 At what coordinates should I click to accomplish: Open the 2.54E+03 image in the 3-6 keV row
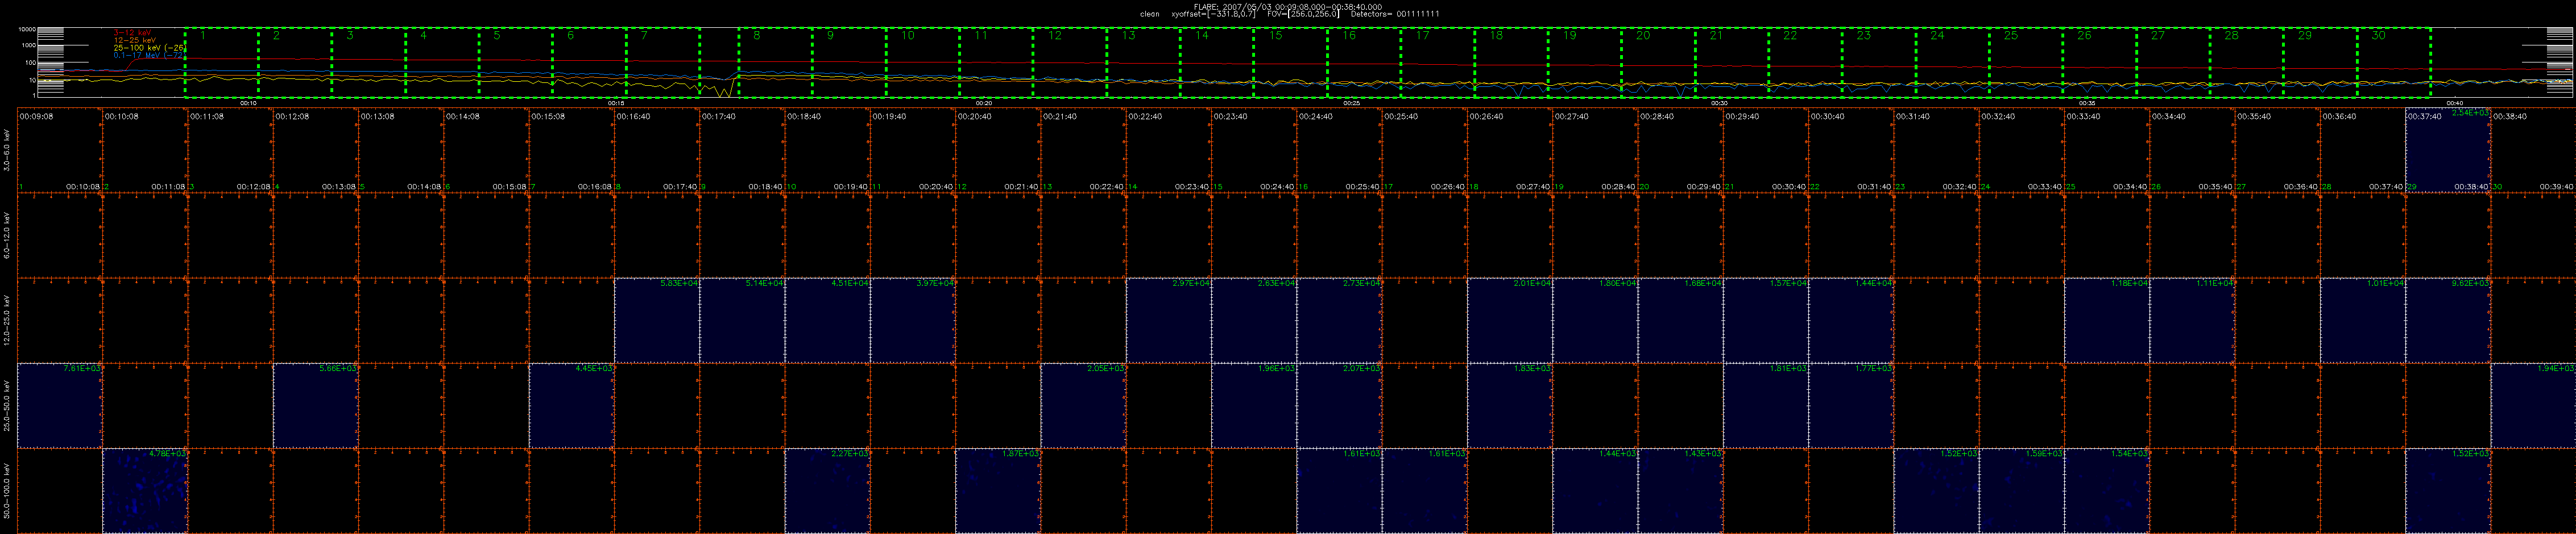pos(2449,150)
